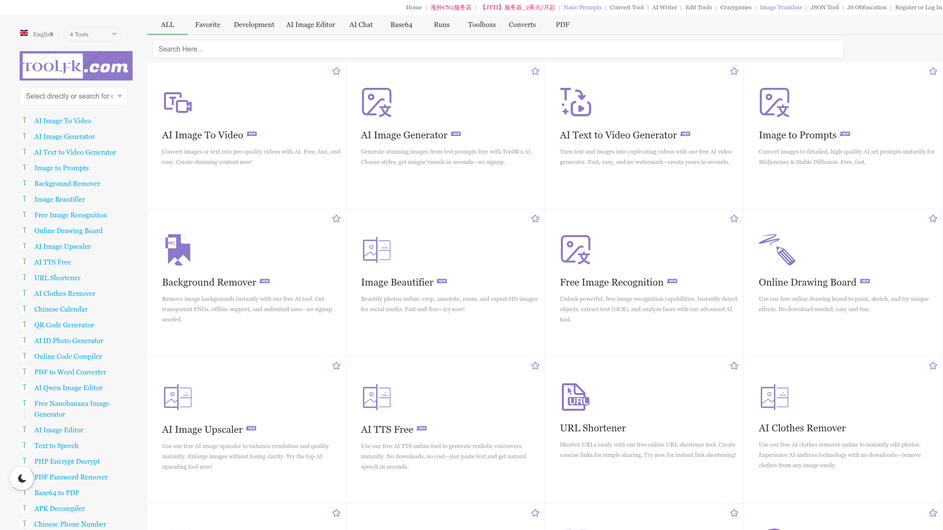The height and width of the screenshot is (530, 943).
Task: Favorite the AI Image Generator card star
Action: 535,72
